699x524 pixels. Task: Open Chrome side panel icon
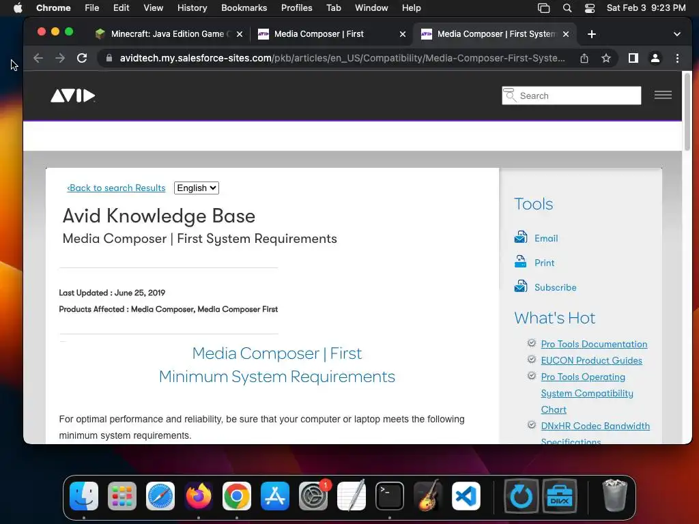633,58
